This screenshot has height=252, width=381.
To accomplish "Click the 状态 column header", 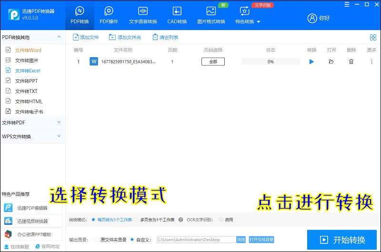I will tap(271, 50).
